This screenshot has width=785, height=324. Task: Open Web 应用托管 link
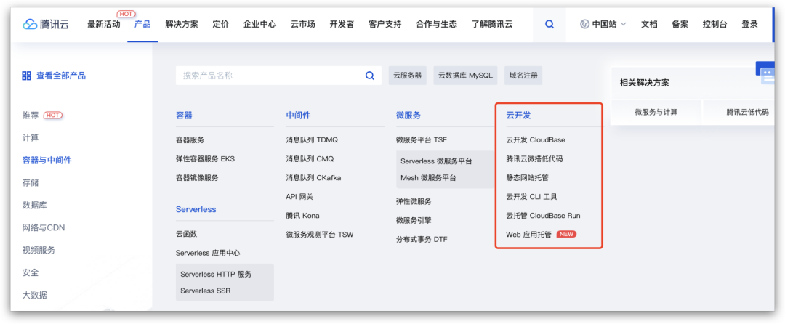click(x=528, y=234)
